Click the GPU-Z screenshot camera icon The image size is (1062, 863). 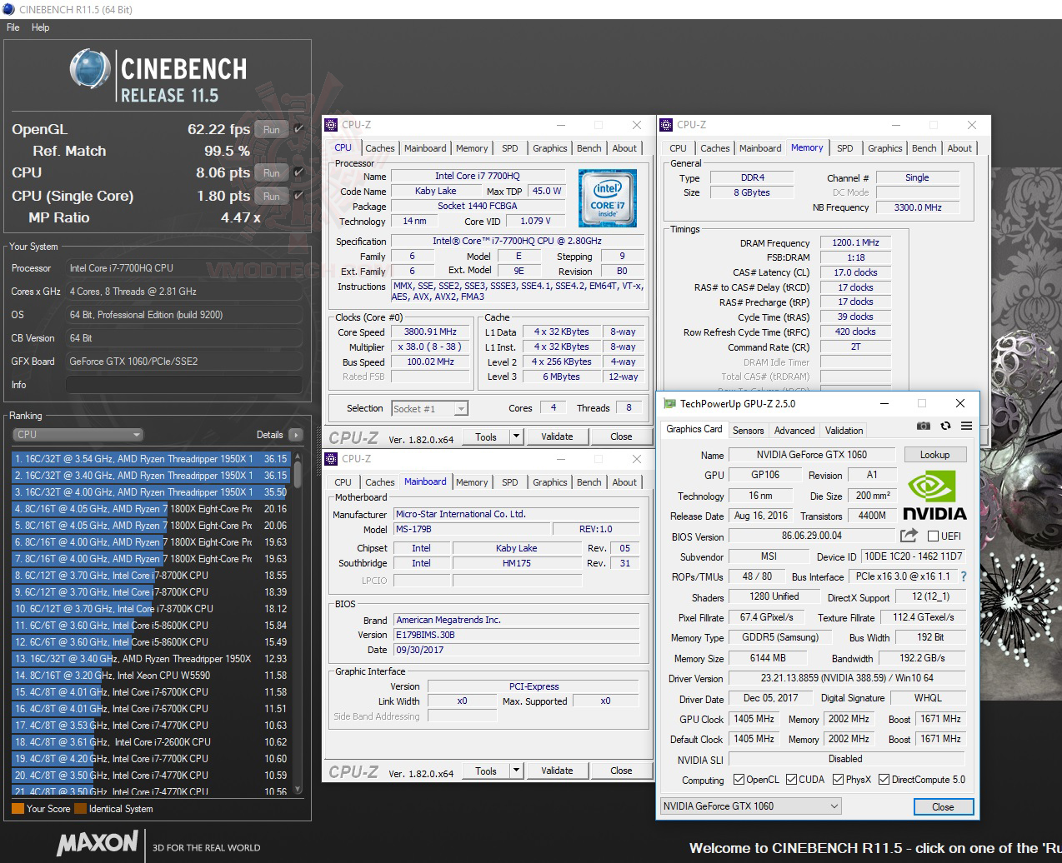pos(924,426)
